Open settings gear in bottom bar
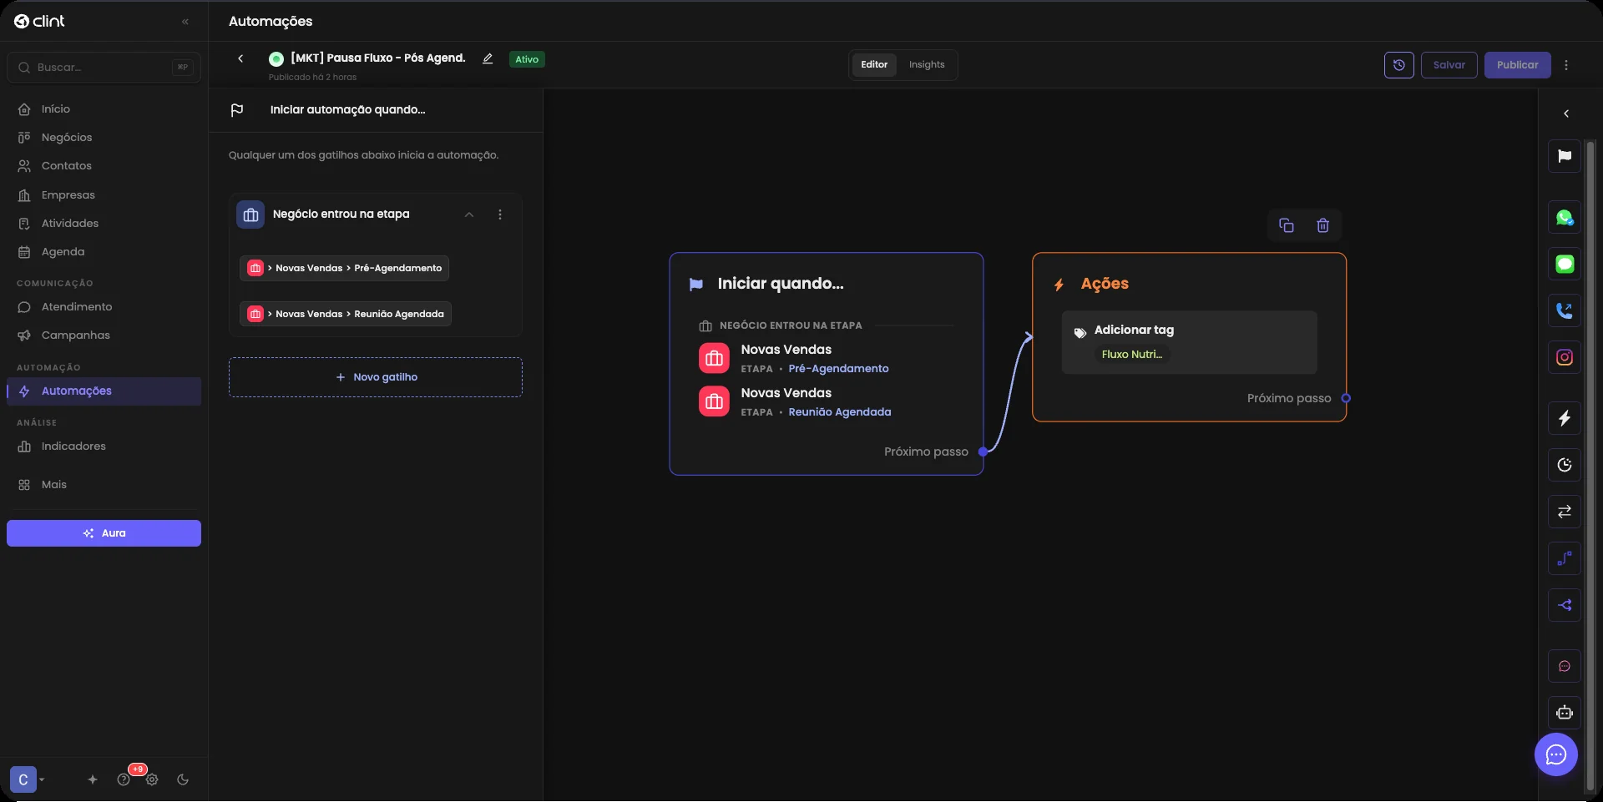The height and width of the screenshot is (802, 1603). [152, 779]
